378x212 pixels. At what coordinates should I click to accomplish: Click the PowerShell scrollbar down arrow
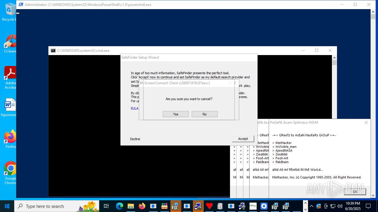click(373, 195)
